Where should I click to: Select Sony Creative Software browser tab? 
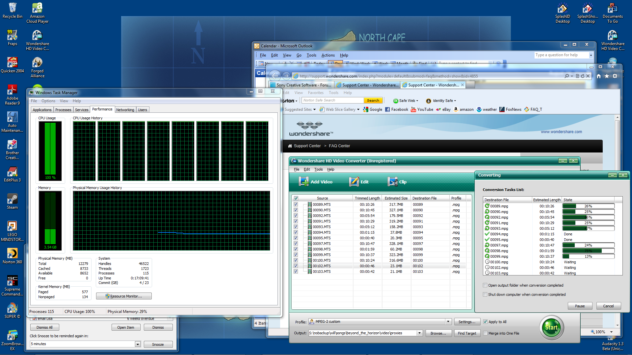tap(301, 85)
